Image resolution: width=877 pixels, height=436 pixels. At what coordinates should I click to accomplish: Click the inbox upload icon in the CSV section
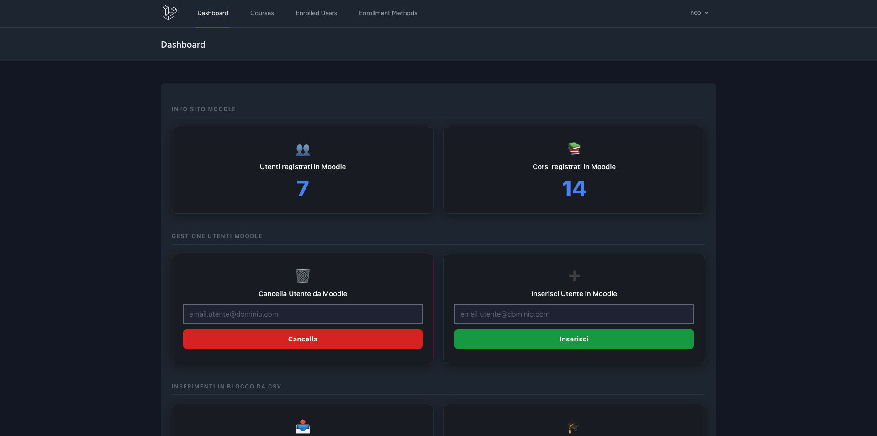[303, 426]
